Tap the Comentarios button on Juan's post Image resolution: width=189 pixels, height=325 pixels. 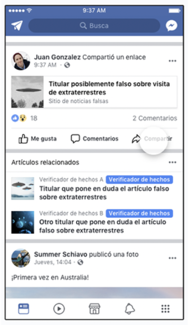pos(94,138)
